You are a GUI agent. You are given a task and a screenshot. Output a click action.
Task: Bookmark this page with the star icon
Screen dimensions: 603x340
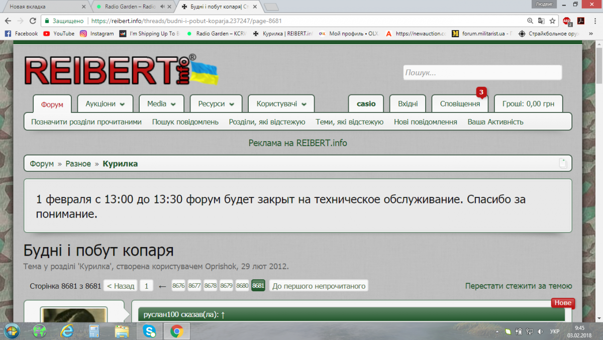[x=552, y=21]
